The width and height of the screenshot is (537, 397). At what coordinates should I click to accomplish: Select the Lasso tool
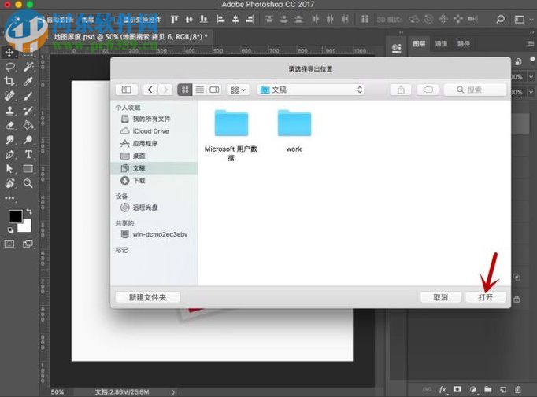pyautogui.click(x=9, y=67)
